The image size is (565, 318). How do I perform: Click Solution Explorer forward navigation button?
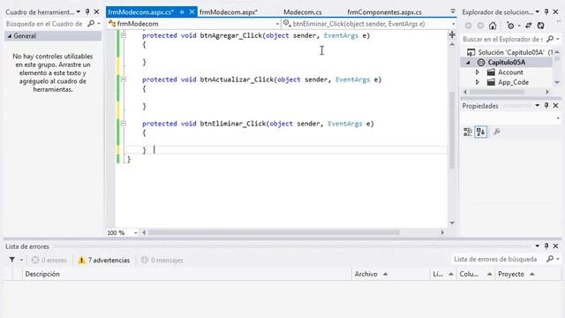pos(480,26)
